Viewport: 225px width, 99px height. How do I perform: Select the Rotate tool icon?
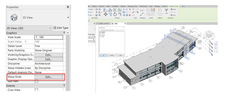point(115,14)
